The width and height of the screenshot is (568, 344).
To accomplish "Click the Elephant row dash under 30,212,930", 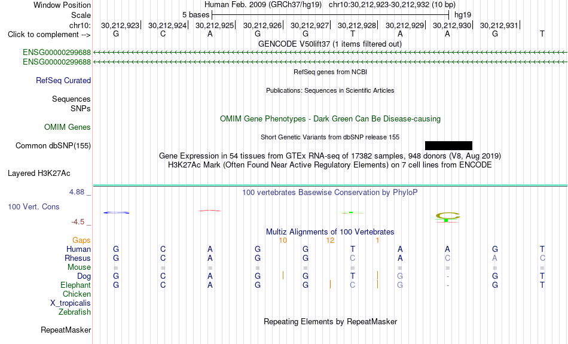I will click(x=448, y=285).
